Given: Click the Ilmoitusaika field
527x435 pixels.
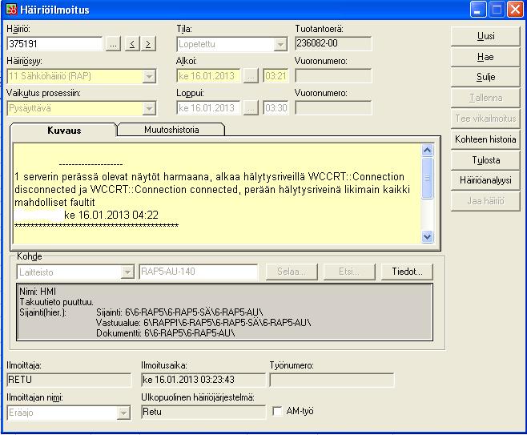Looking at the screenshot, I should tap(203, 380).
